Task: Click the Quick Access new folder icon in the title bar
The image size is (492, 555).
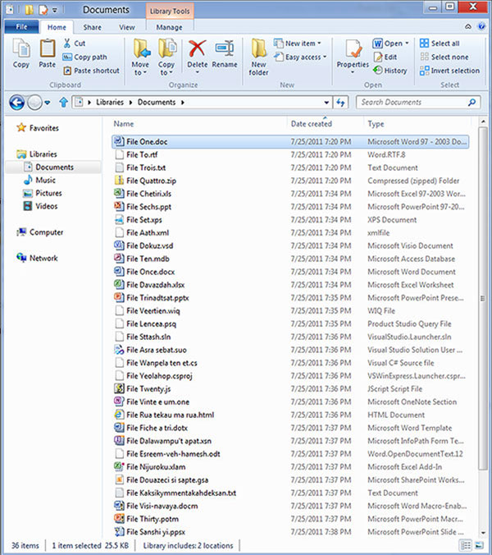Action: (30, 10)
